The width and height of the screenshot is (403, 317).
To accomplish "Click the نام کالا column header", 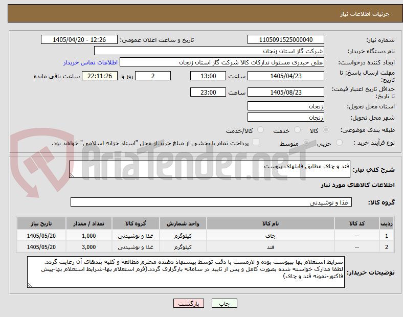I will [271, 223].
